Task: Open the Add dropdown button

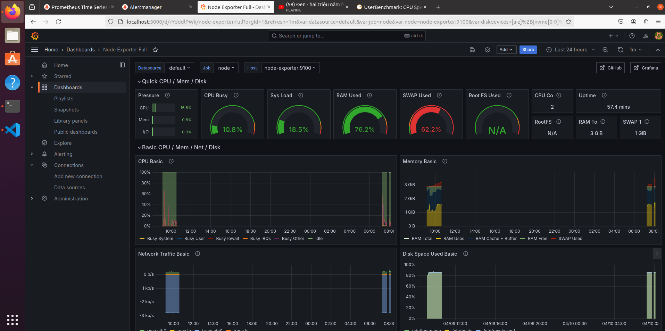Action: (506, 50)
